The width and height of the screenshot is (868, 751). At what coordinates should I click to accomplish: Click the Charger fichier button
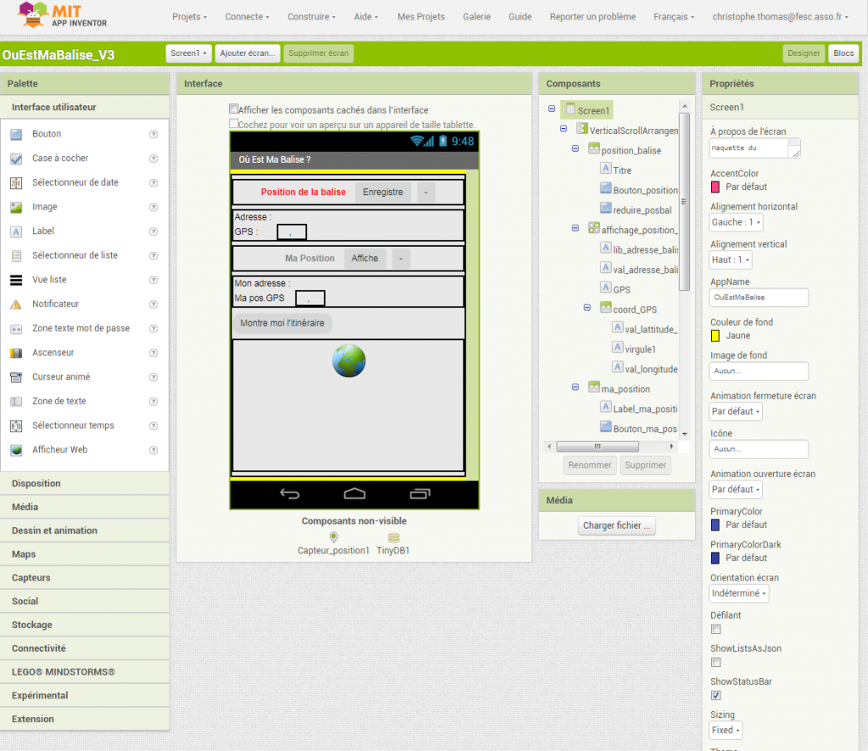coord(617,526)
